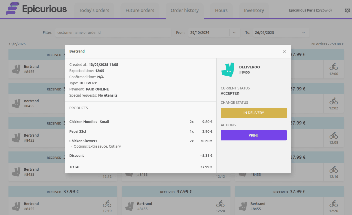Click the Discount label

[77, 156]
